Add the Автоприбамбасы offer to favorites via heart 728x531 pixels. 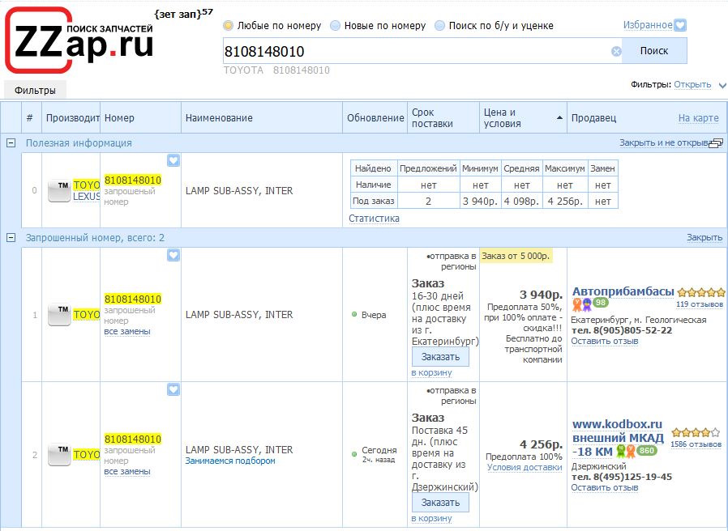pos(173,255)
